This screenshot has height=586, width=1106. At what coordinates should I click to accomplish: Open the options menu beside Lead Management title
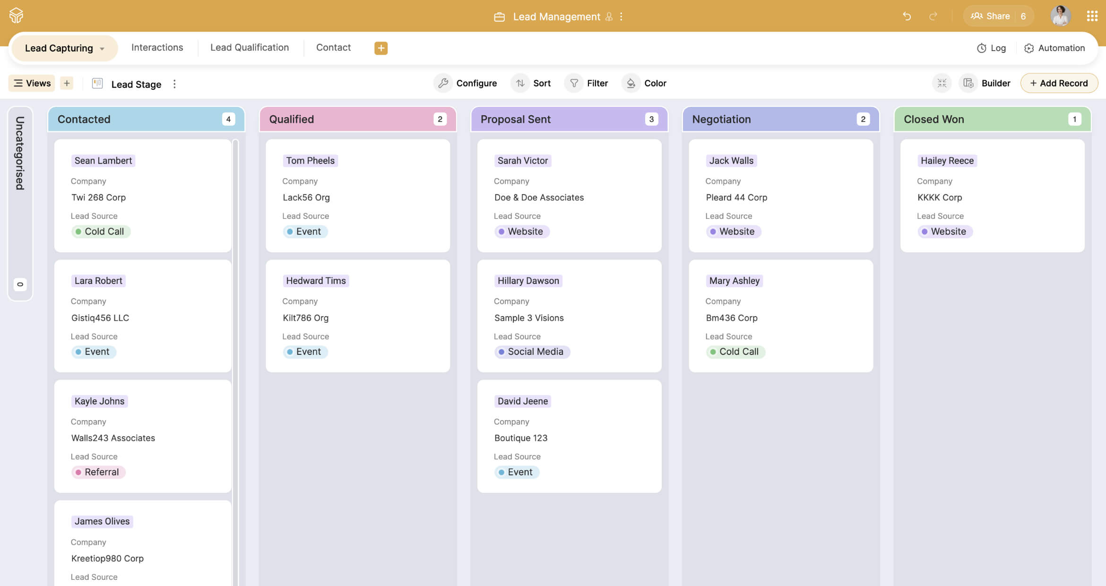(622, 16)
